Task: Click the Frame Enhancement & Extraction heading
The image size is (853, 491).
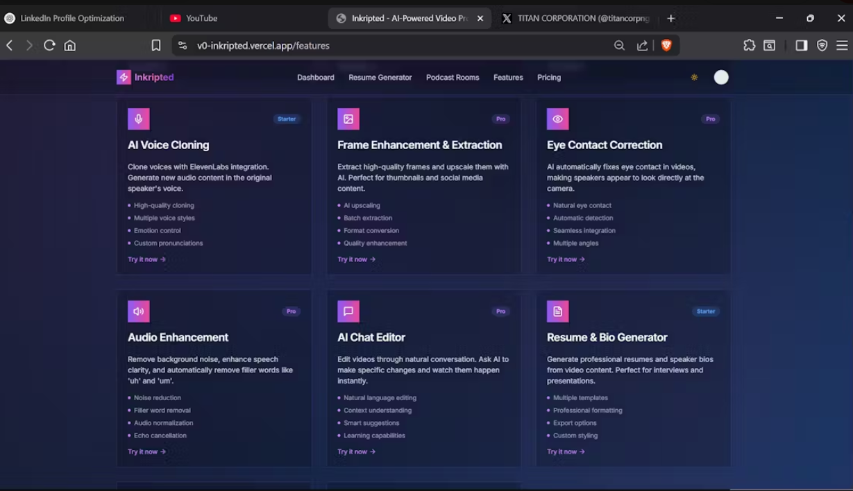Action: coord(420,145)
